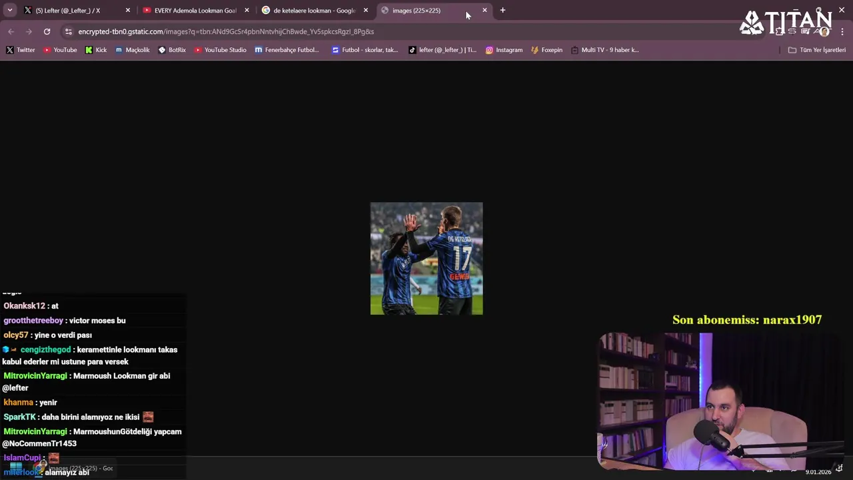Viewport: 853px width, 480px height.
Task: Click the 'Son abonemiss: narax1907' text
Action: pyautogui.click(x=747, y=320)
